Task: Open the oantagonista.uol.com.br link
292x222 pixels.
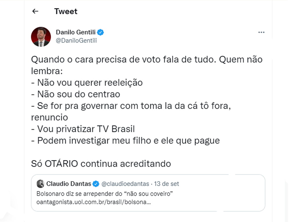Action: [x=94, y=201]
